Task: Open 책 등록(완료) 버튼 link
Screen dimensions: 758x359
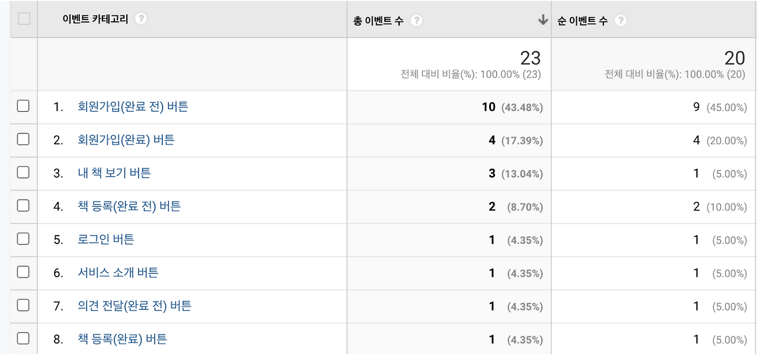Action: click(123, 339)
